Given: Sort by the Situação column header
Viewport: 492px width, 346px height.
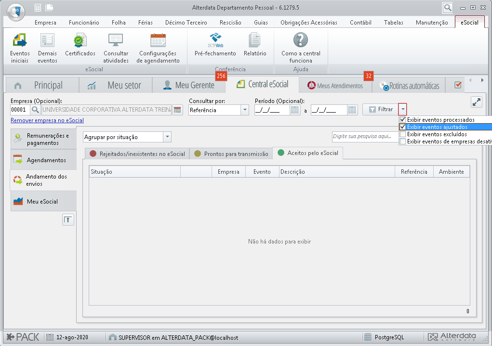Looking at the screenshot, I should 135,172.
